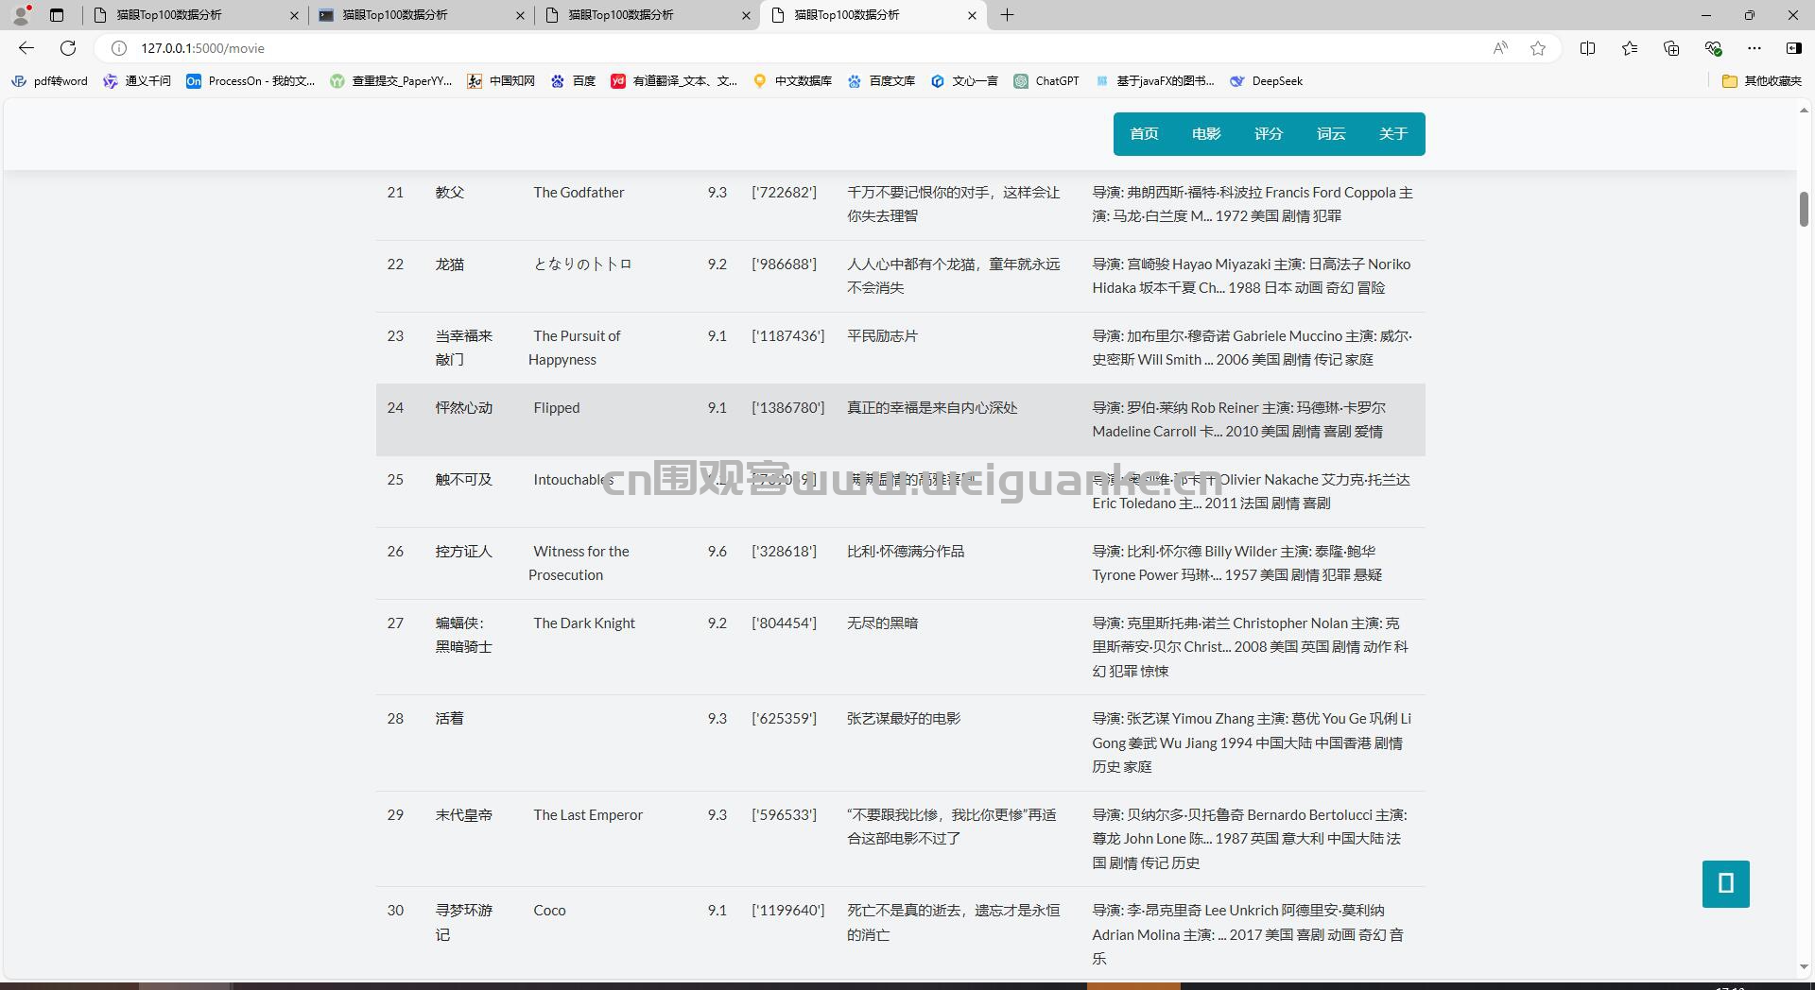Go to 电影 in the navigation menu
This screenshot has height=990, width=1815.
pyautogui.click(x=1206, y=134)
